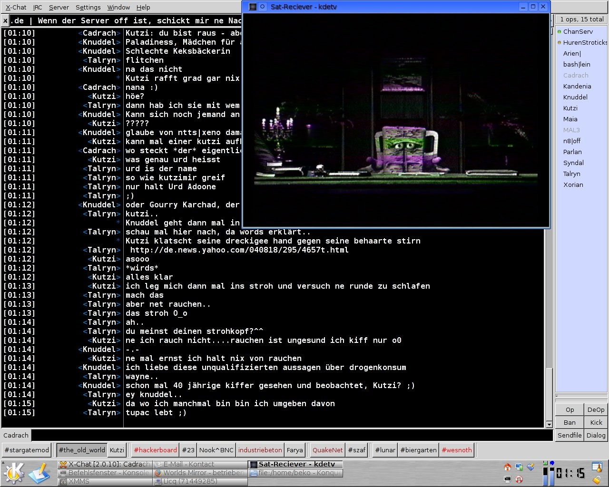The image size is (609, 487).
Task: Switch to the industriebeton tab
Action: 260,450
